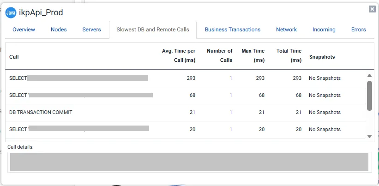Viewport: 379px width, 186px height.
Task: View the Errors tab
Action: point(358,30)
